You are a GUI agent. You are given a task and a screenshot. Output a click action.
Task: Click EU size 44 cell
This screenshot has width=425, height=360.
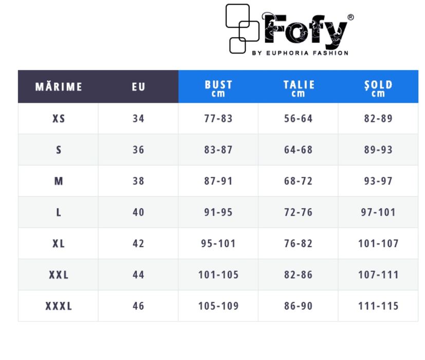click(x=138, y=275)
